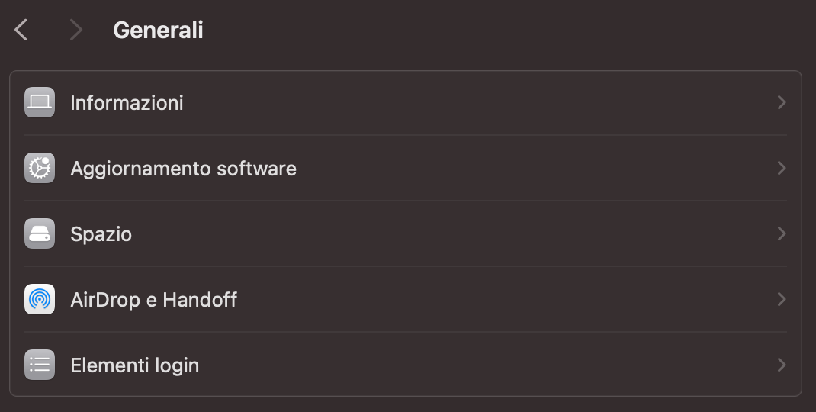Choose the AirDrop e Handoff label
This screenshot has height=412, width=816.
[x=153, y=299]
